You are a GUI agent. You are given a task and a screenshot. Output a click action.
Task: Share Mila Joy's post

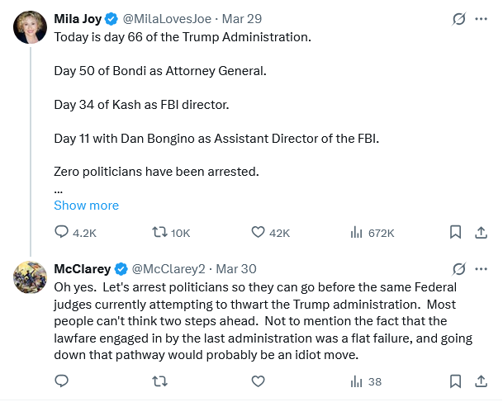[x=482, y=233]
